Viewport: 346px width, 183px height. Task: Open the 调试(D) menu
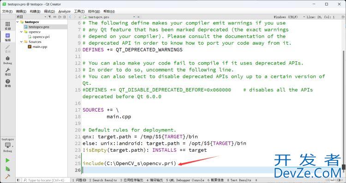(x=49, y=11)
